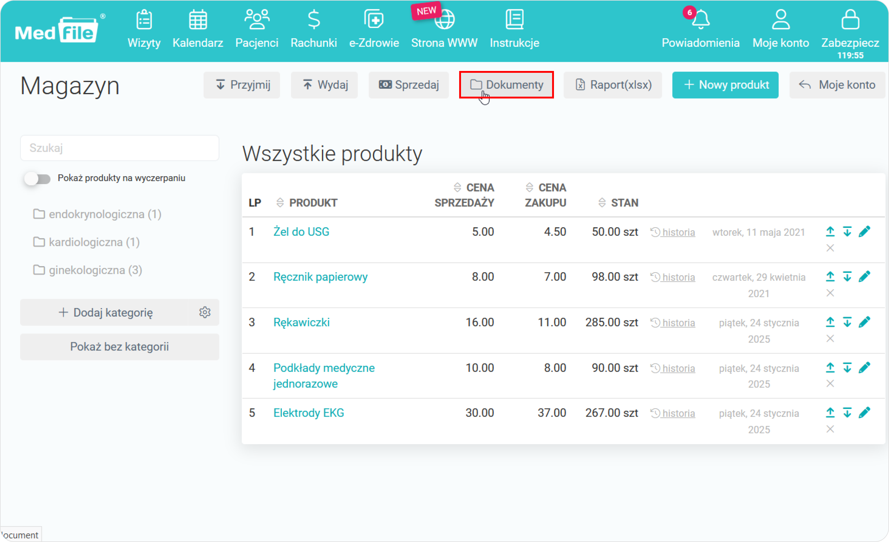Click the pencil edit icon for Żel do USG

pyautogui.click(x=865, y=232)
